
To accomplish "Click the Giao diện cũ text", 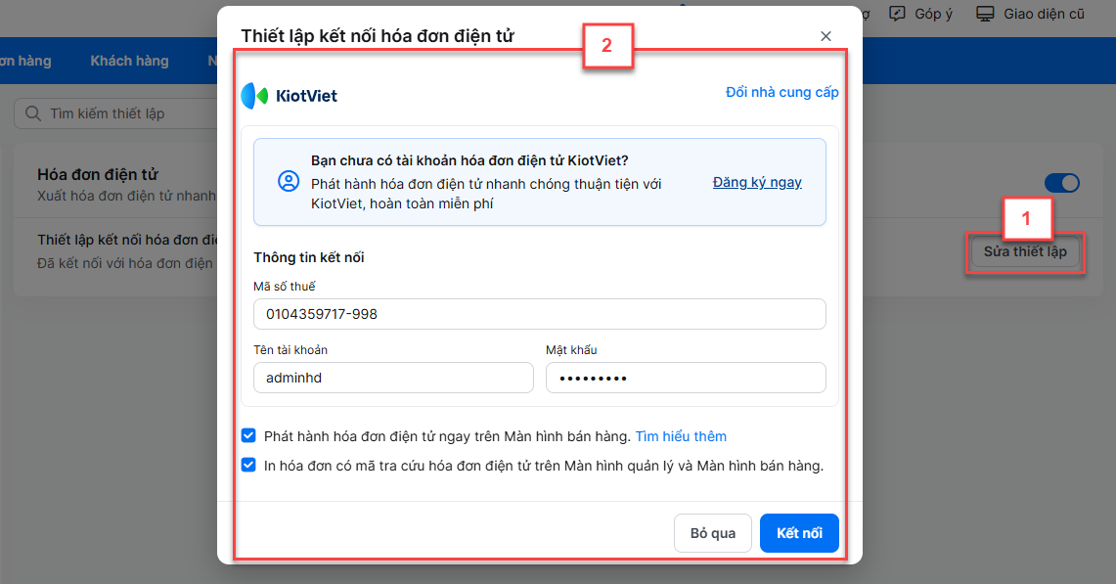I will point(1045,14).
